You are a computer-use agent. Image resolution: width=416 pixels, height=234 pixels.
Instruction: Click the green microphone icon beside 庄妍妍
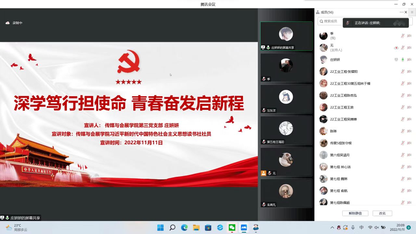tap(403, 59)
